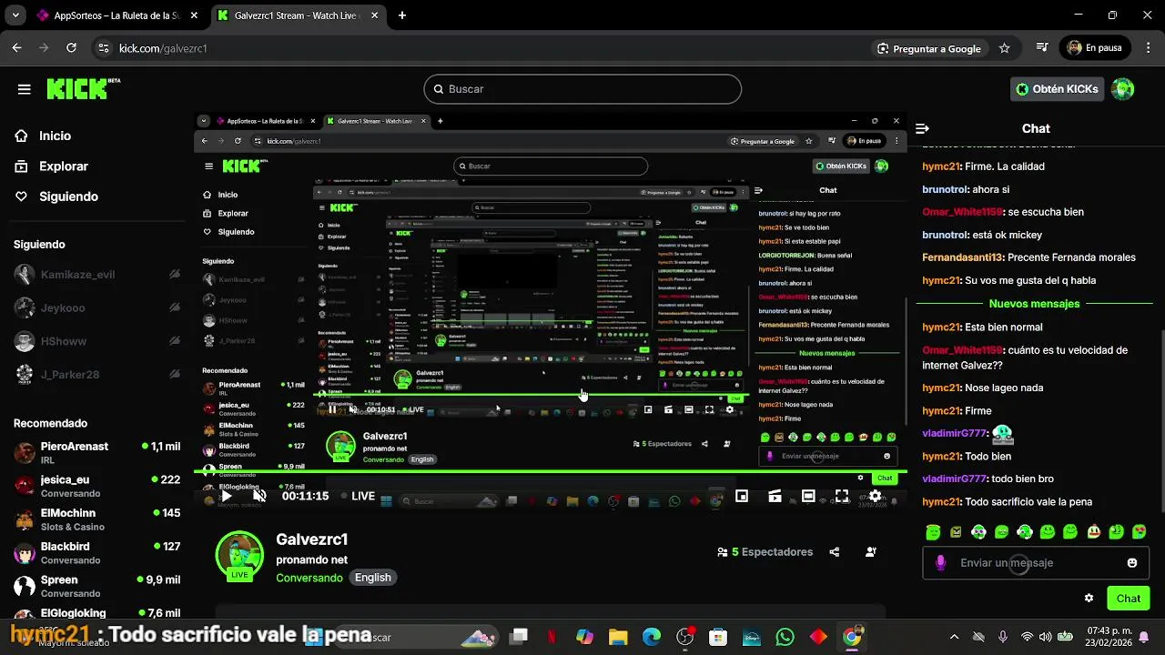Jump to LIVE in the player
This screenshot has width=1165, height=655.
(358, 496)
